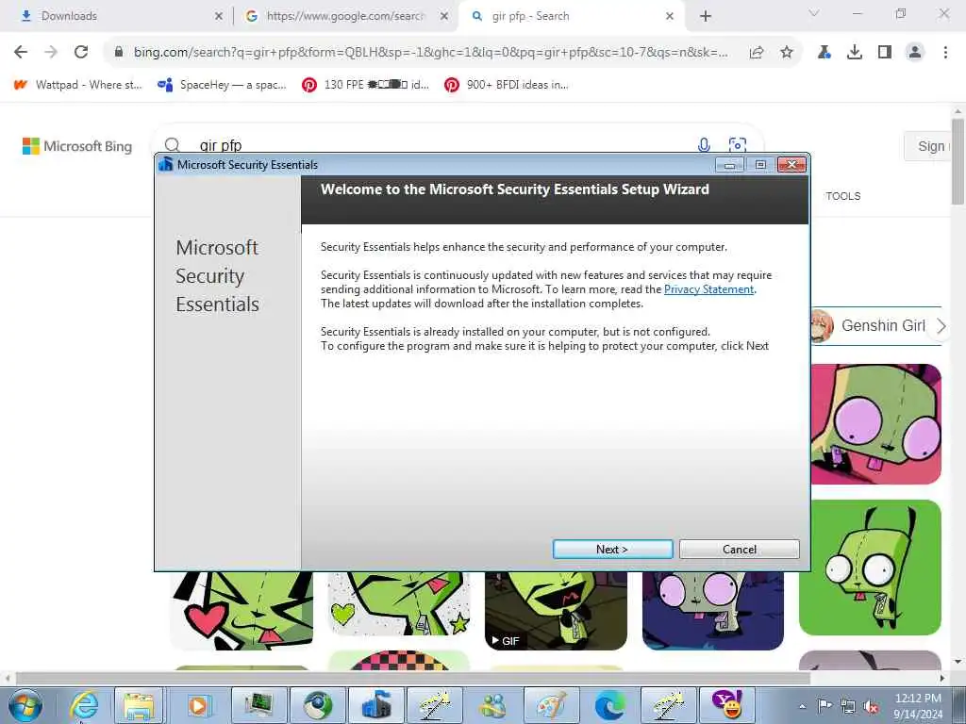966x724 pixels.
Task: Open the TOOLS filter on Bing images
Action: click(842, 196)
